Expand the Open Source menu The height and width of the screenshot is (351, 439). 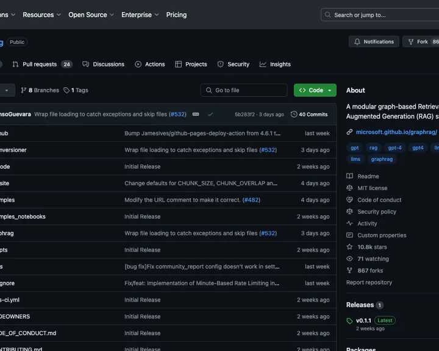click(x=90, y=15)
